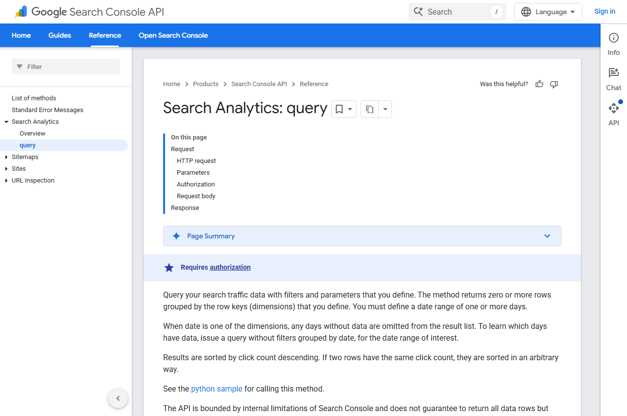Open Standard Error Messages page

pos(48,110)
